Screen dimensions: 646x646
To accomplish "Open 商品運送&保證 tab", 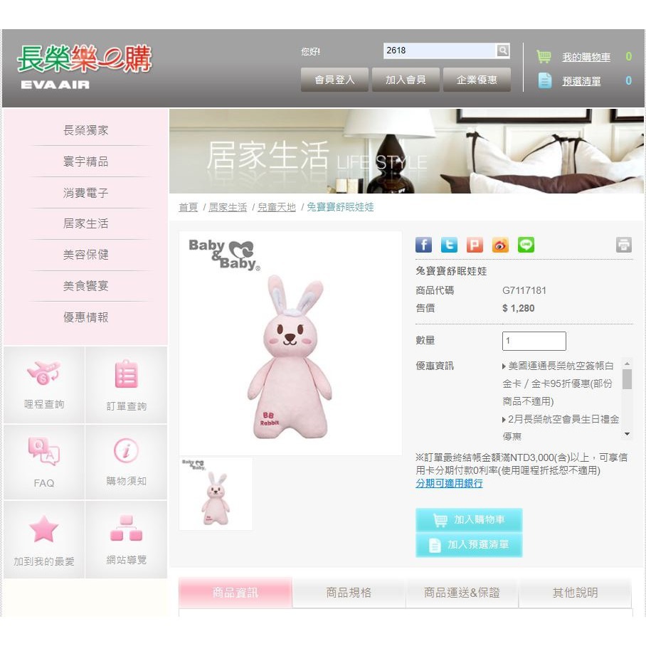I will tap(462, 593).
